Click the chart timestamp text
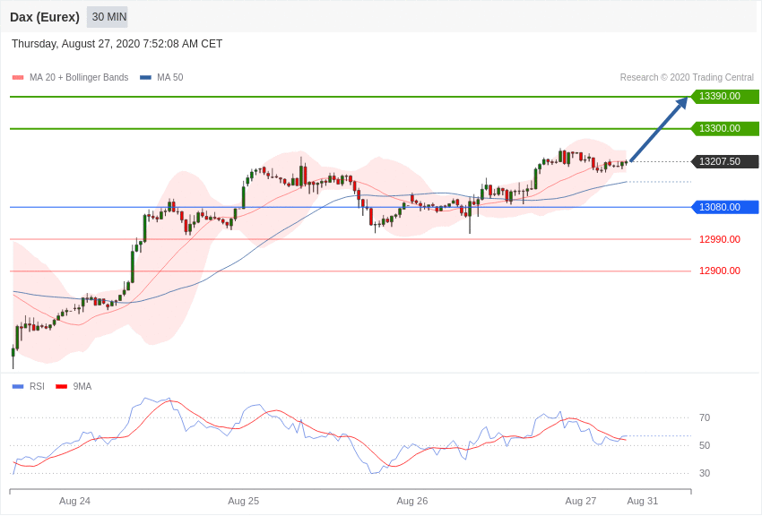Viewport: 762px width, 516px height. [x=117, y=44]
